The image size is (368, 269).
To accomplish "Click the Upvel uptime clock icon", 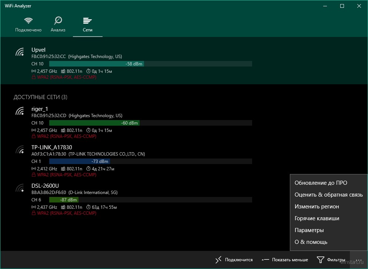I will pos(88,71).
